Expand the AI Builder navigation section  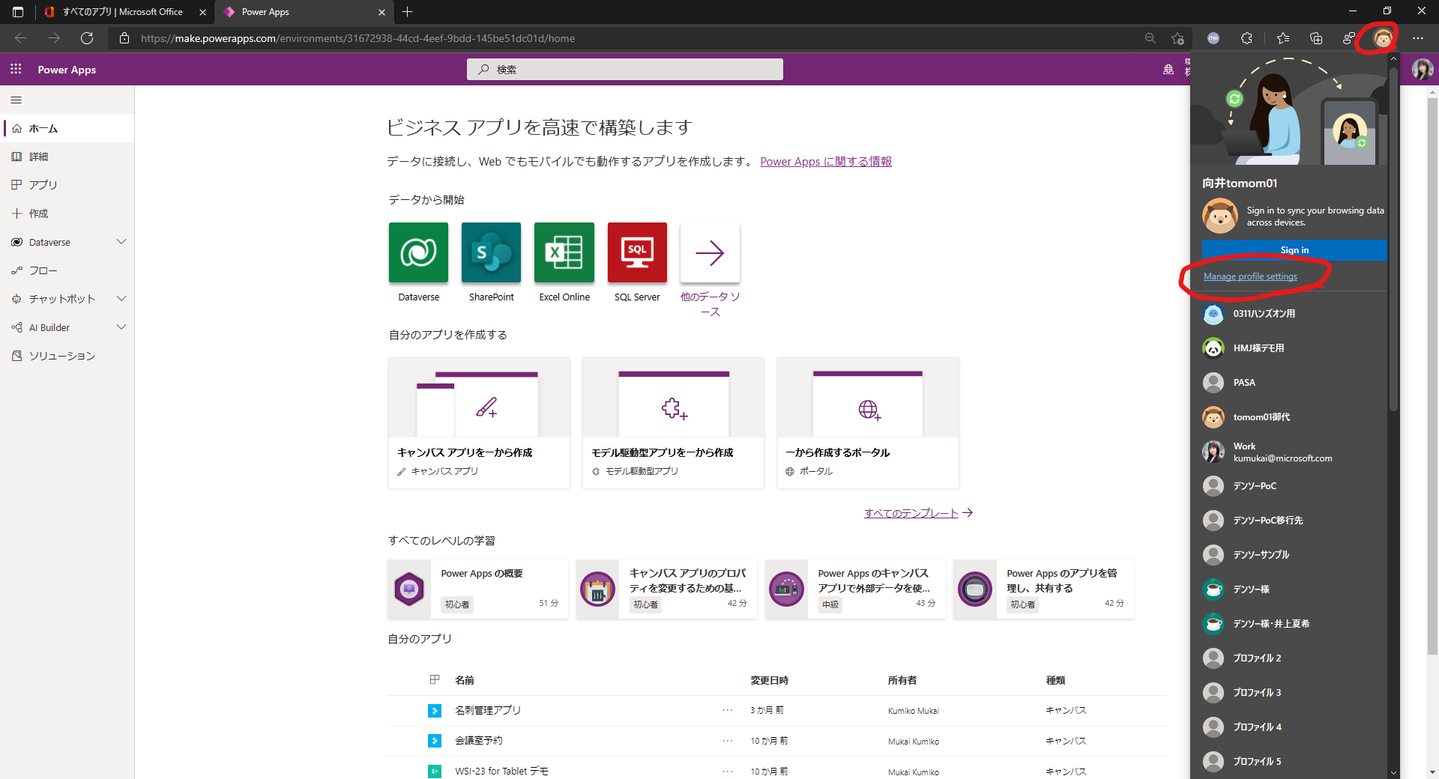pyautogui.click(x=121, y=327)
